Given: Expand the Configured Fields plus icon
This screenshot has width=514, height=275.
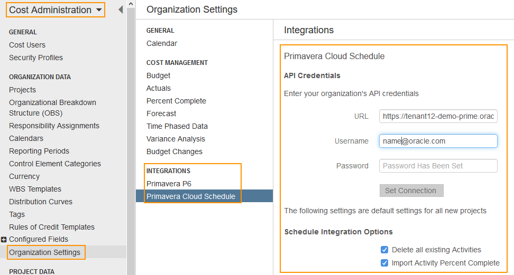Looking at the screenshot, I should click(x=4, y=240).
